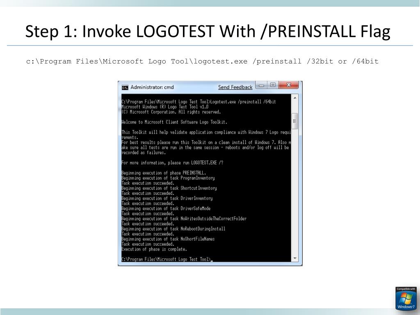Click the scrollbar down arrow
Viewport: 420px width, 315px height.
point(294,258)
